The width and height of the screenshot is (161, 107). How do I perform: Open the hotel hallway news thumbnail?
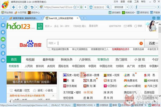[32, 78]
